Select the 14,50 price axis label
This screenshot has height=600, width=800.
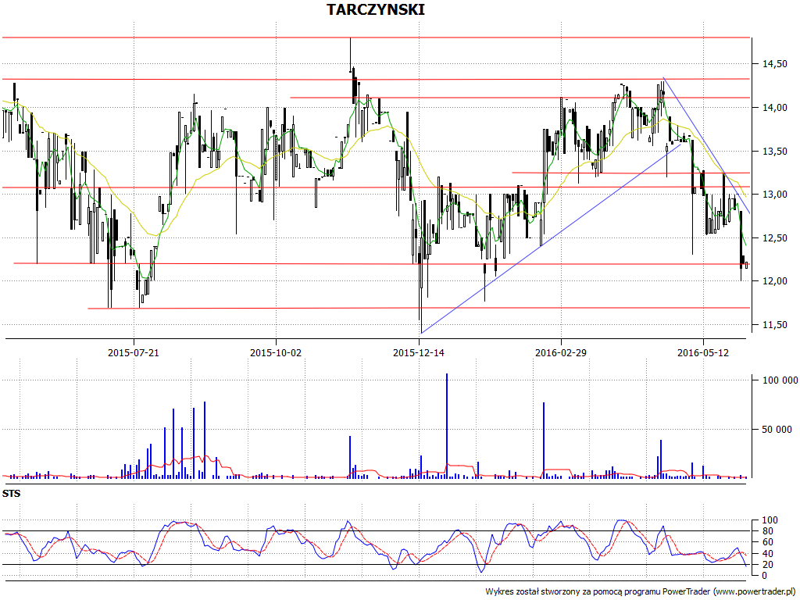click(x=774, y=64)
